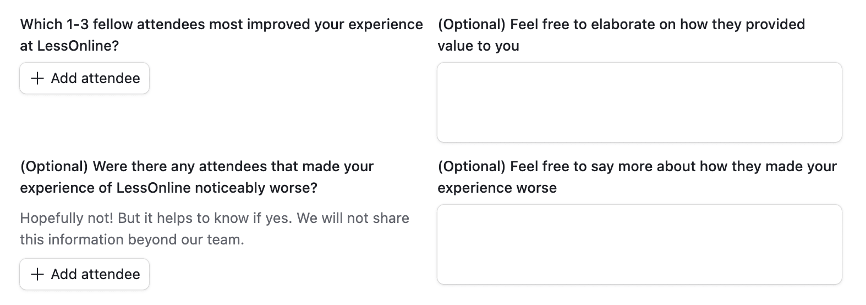Image resolution: width=866 pixels, height=305 pixels.
Task: Click "this information beyond our team." text
Action: pos(131,240)
